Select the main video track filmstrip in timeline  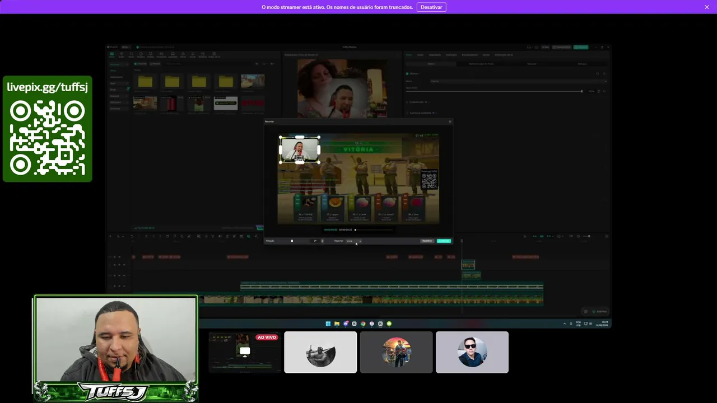(371, 301)
